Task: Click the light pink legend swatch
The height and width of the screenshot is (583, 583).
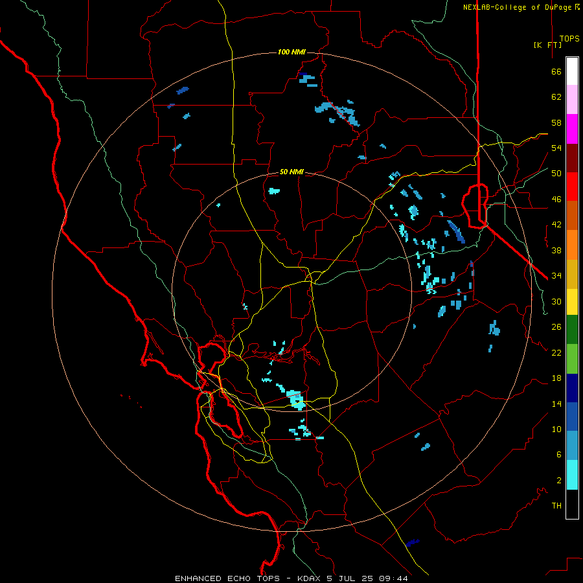Action: 572,99
